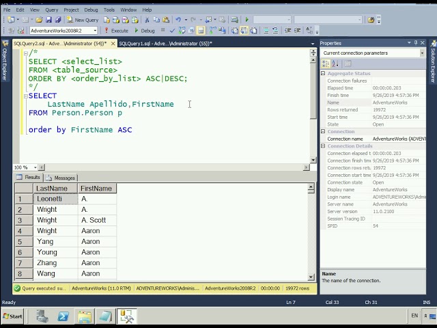
Task: Select the Results tab
Action: 28,177
